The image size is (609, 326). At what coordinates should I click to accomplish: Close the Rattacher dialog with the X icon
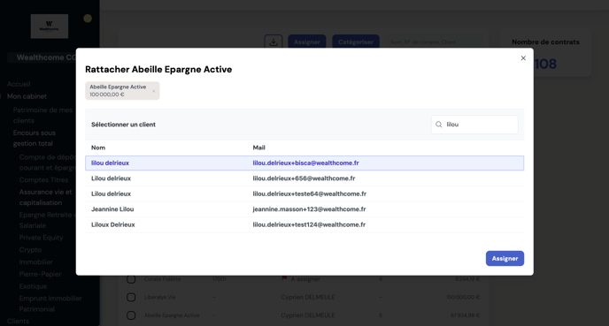click(x=523, y=58)
